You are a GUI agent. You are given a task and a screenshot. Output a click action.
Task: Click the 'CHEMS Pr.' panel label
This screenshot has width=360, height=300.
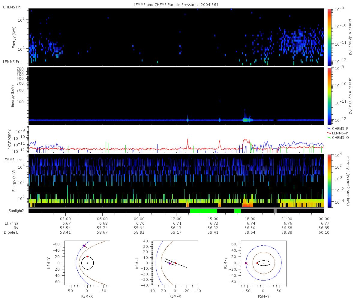12,7
